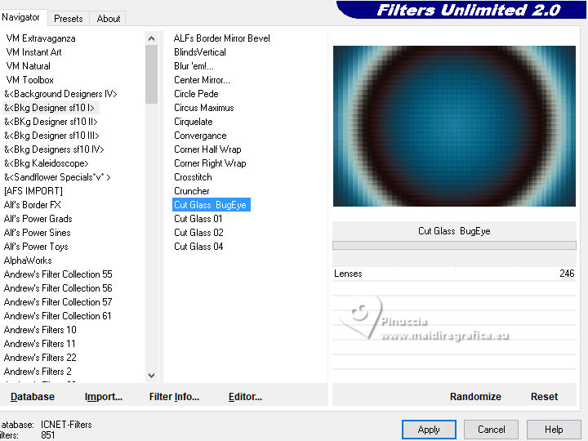Choose Center Mirror... filter
This screenshot has width=588, height=441.
coord(202,80)
